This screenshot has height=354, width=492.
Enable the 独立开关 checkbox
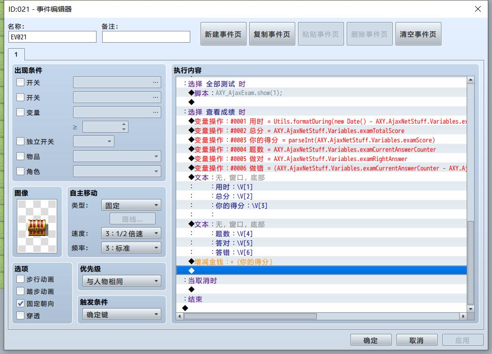coord(21,141)
